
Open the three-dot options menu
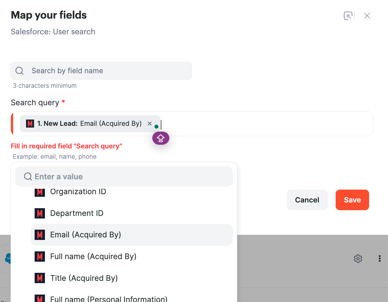pos(379,259)
